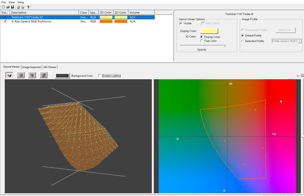Select the horizontal rotate cube tool

point(21,75)
